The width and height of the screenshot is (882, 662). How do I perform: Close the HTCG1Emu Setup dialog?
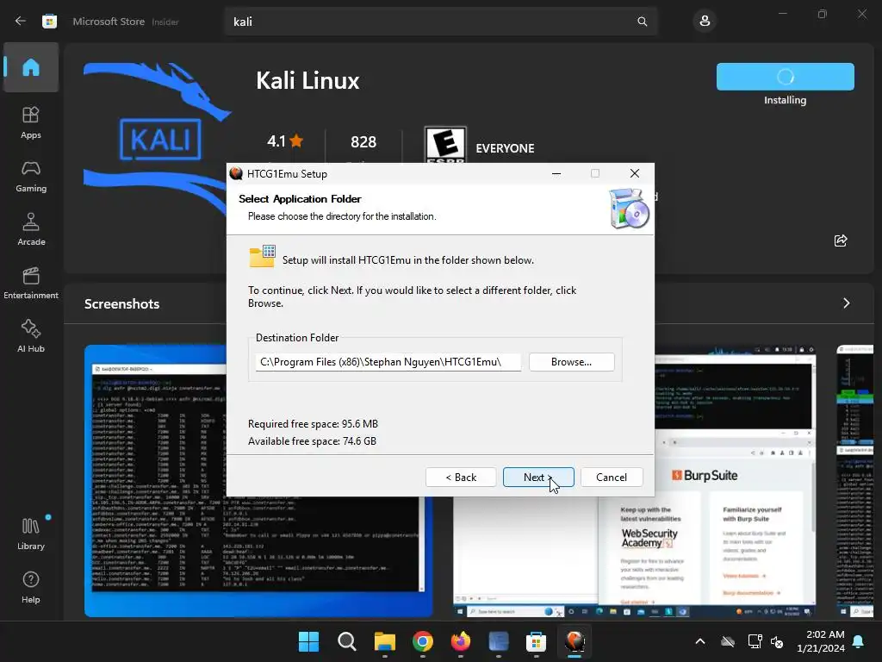point(635,173)
